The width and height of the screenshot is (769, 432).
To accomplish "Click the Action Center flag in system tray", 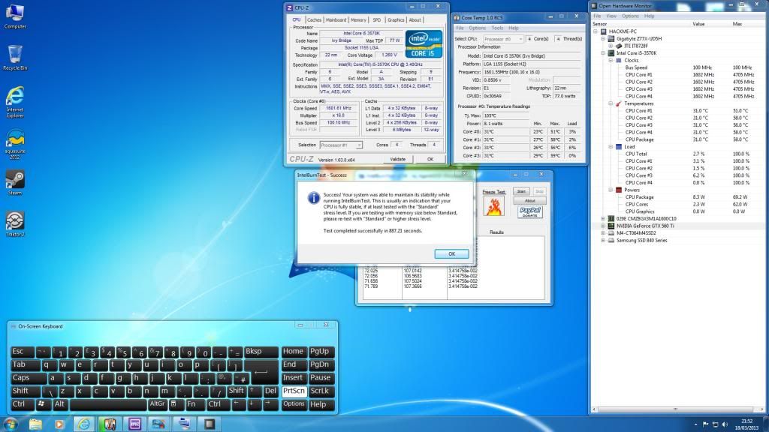I will pos(706,424).
